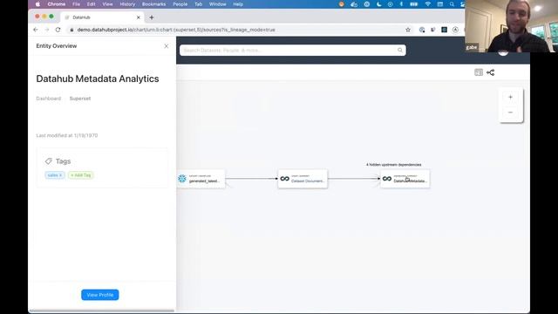Viewport: 558px width, 314px height.
Task: Remove the sales tag chip
Action: pos(60,175)
